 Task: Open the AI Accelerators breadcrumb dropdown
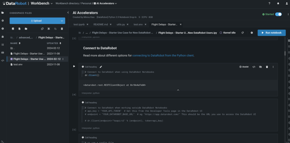116,3
